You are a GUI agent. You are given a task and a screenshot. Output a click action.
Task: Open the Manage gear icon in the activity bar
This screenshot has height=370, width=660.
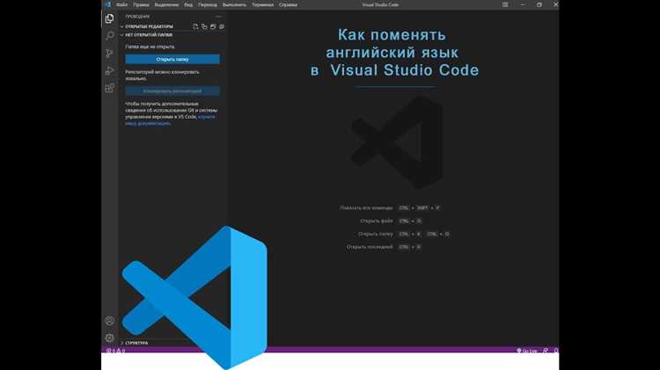109,337
